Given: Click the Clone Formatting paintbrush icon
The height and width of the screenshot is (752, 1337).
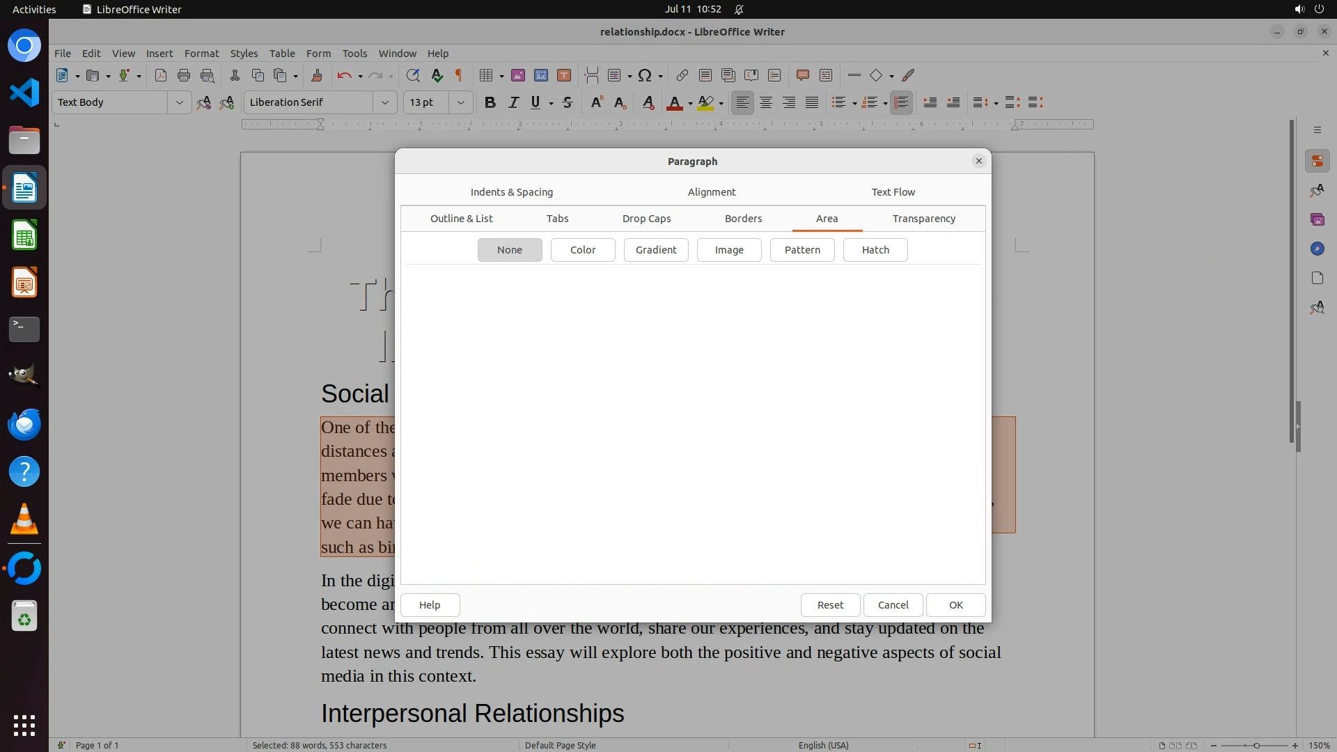Looking at the screenshot, I should click(x=317, y=75).
